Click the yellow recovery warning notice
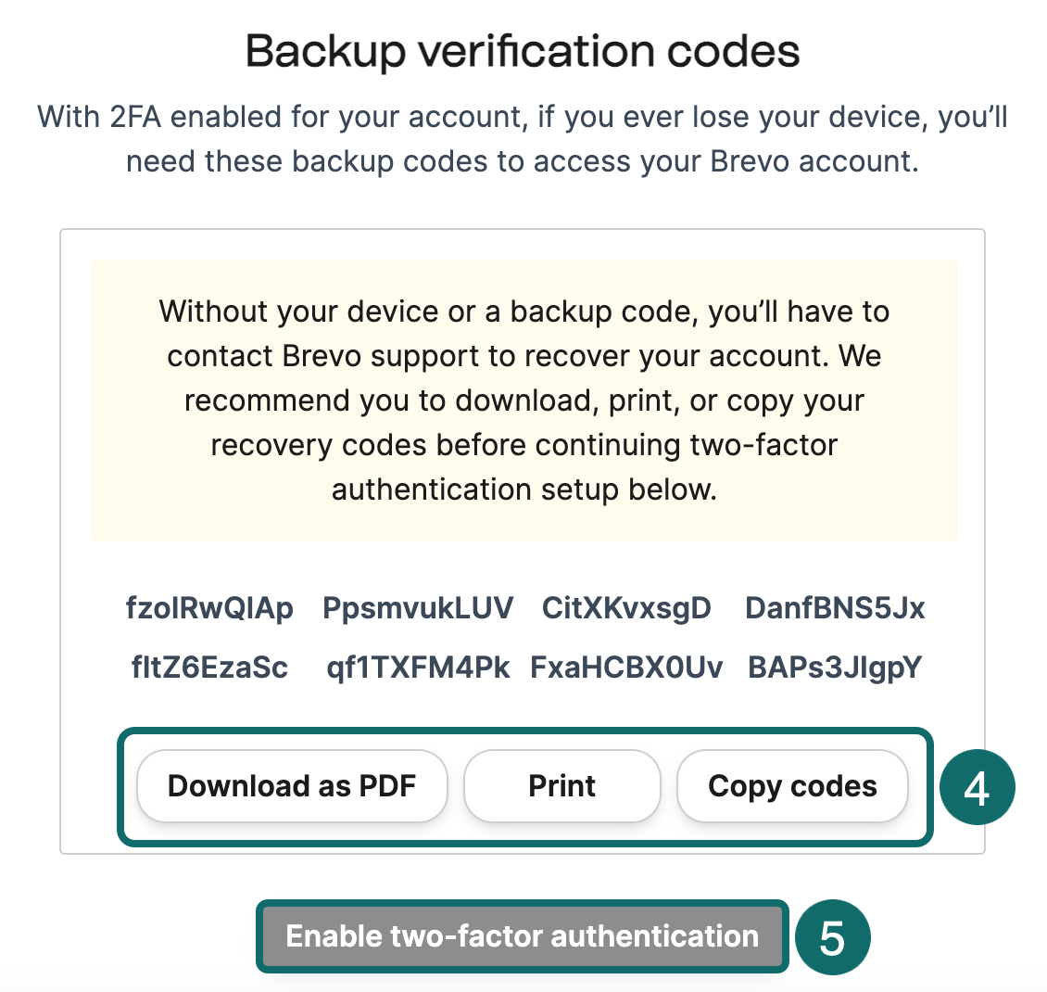This screenshot has width=1047, height=992. [523, 400]
